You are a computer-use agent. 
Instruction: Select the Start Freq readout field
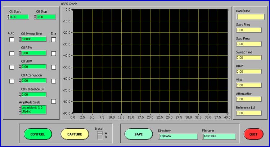pyautogui.click(x=248, y=30)
